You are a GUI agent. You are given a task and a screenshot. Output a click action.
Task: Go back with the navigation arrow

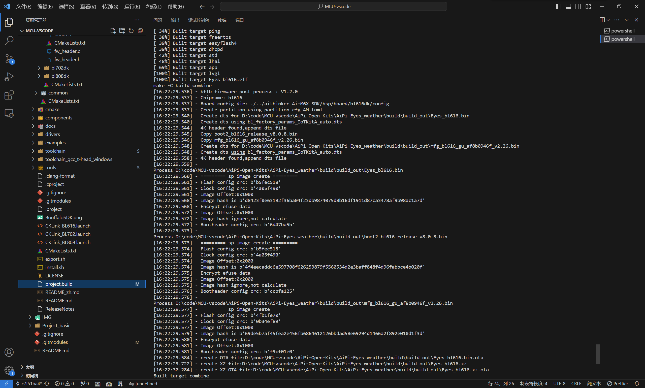click(202, 7)
